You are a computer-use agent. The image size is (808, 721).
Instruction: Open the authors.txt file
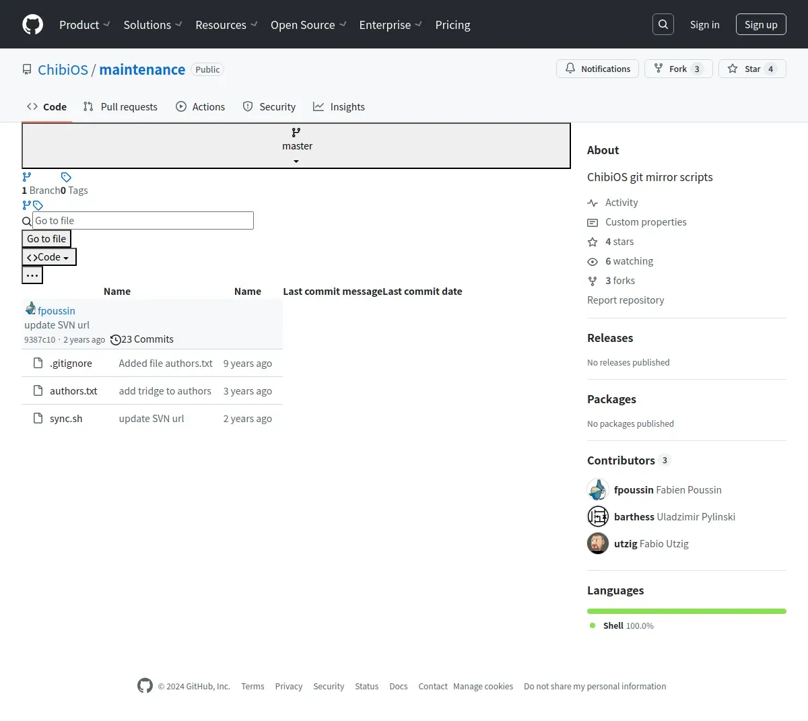(x=73, y=390)
